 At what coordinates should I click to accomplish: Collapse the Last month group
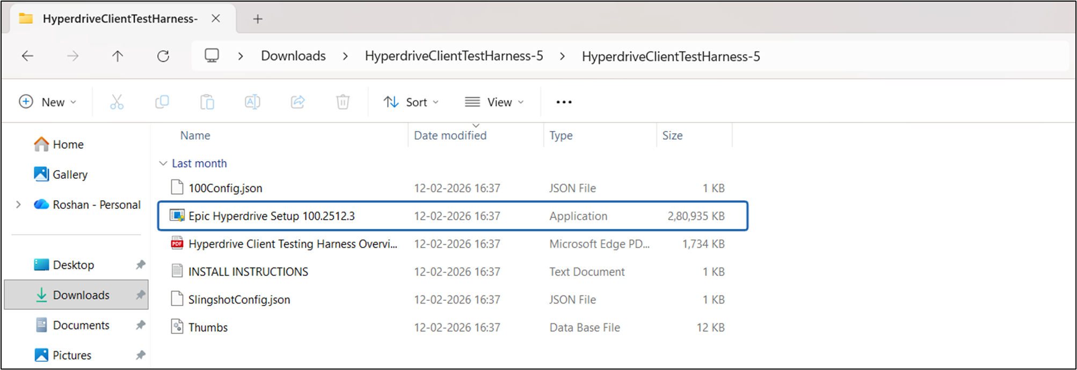[x=163, y=163]
